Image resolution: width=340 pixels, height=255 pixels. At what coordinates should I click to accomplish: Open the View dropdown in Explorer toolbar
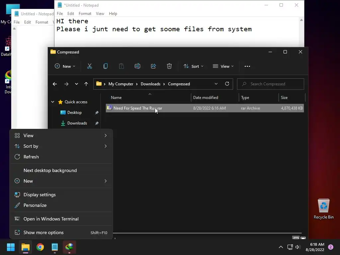223,66
